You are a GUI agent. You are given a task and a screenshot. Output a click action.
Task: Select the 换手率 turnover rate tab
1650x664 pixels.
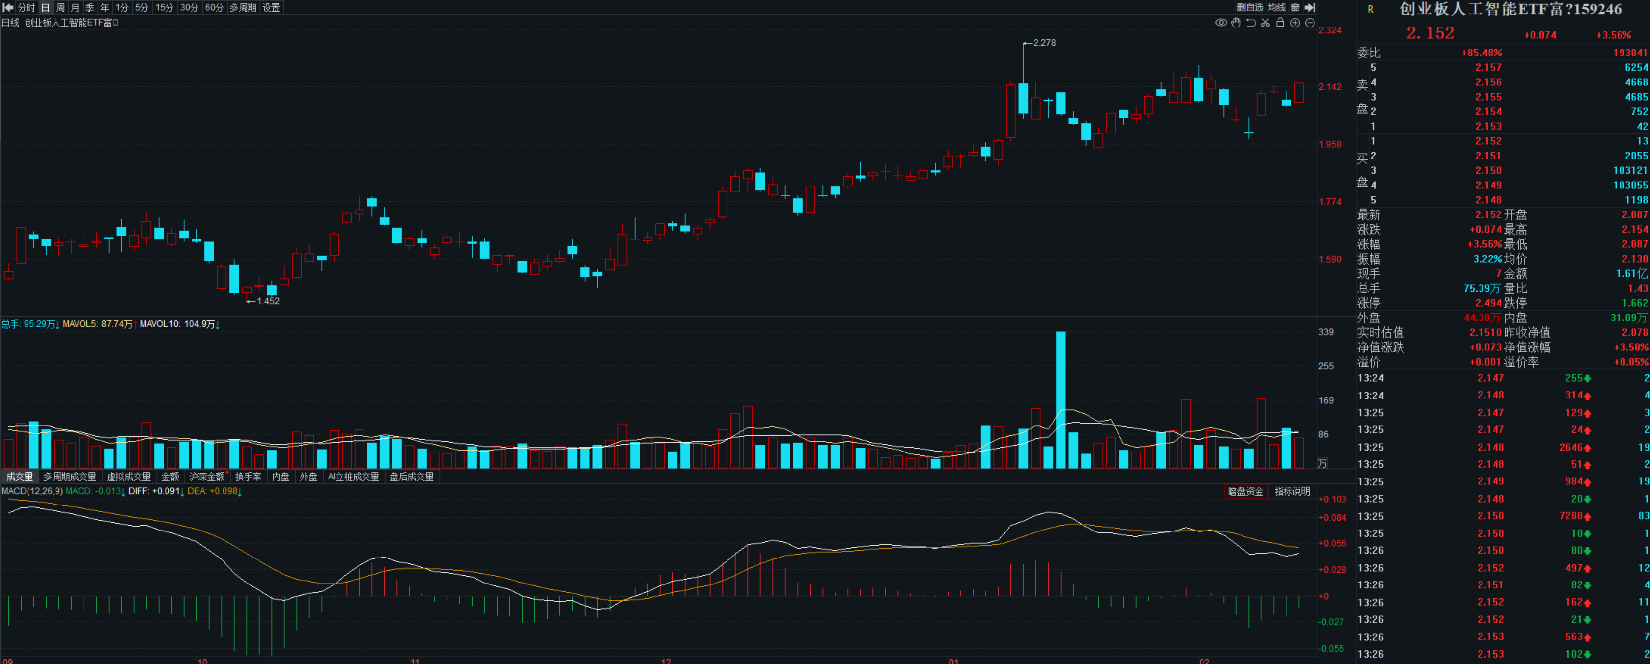click(x=248, y=477)
